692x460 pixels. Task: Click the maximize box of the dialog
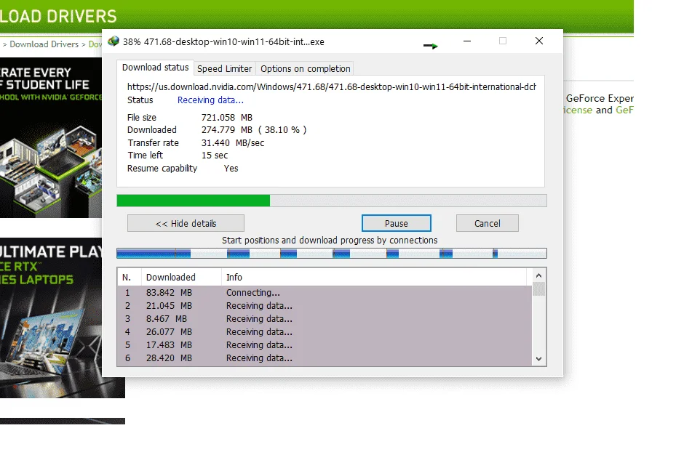[x=503, y=41]
